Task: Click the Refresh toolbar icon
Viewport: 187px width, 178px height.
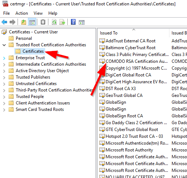Action: pyautogui.click(x=54, y=22)
